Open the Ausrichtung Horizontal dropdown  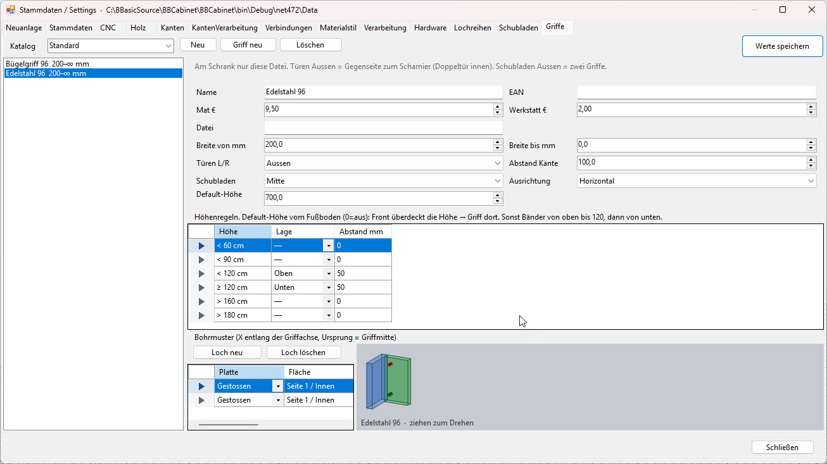pos(697,181)
